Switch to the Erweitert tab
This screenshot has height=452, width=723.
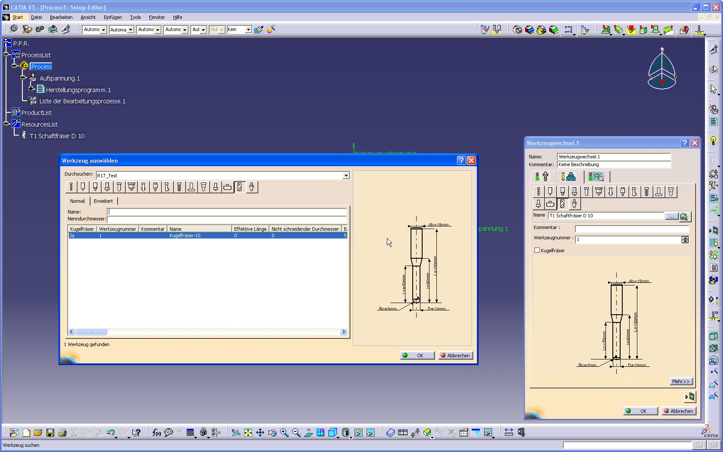(x=103, y=201)
